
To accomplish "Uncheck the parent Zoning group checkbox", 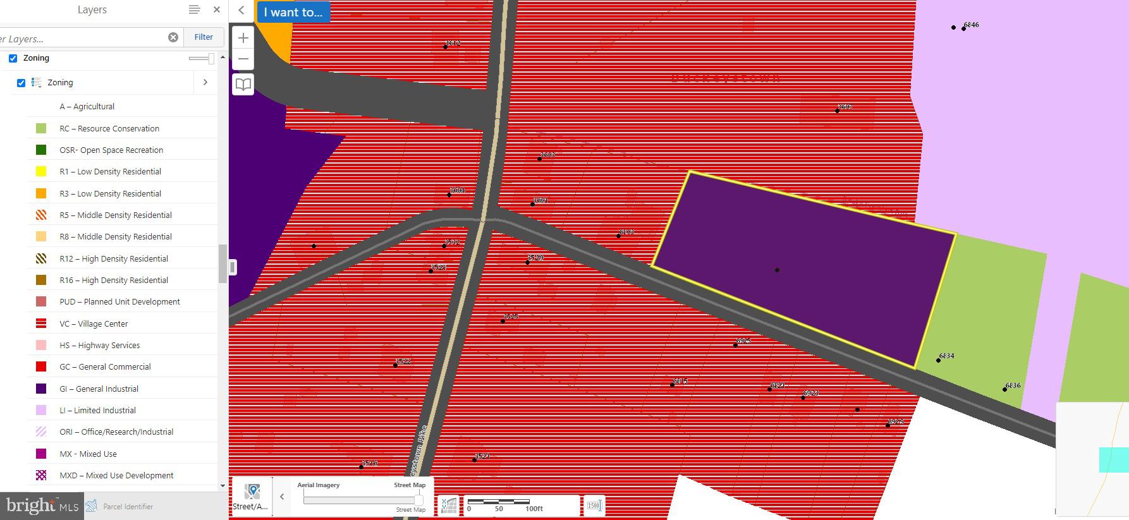I will click(x=13, y=58).
